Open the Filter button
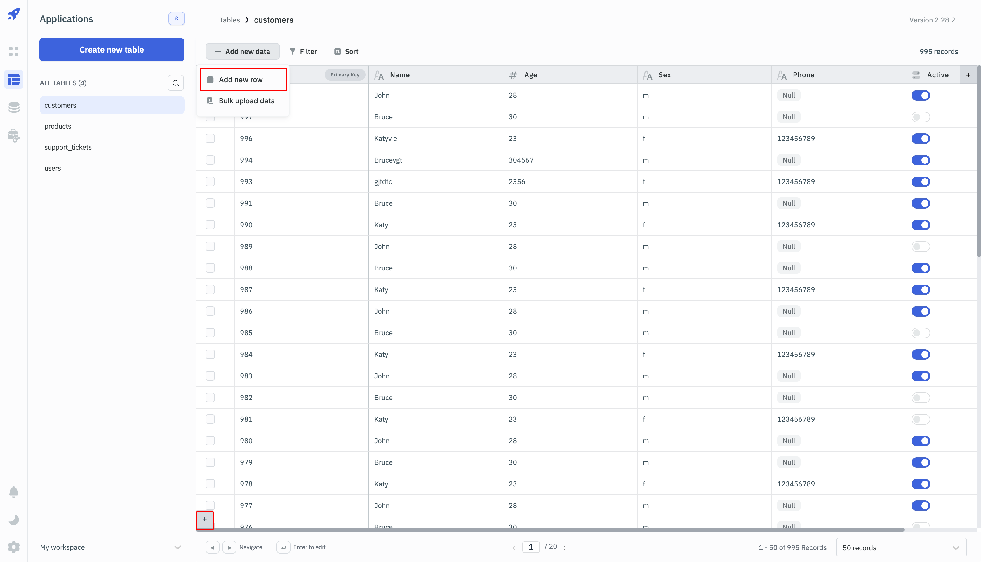 tap(303, 52)
